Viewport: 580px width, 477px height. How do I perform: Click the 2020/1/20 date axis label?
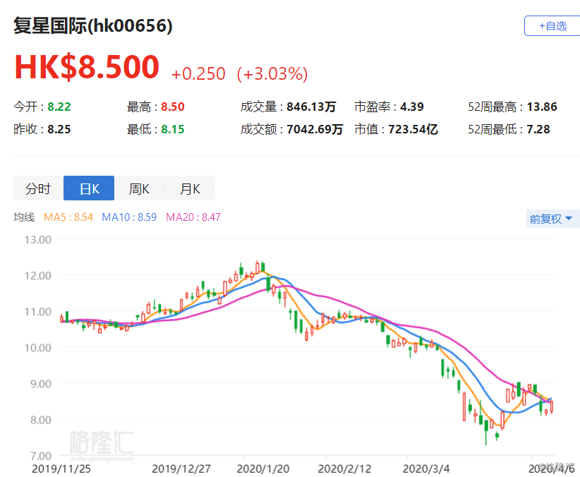pos(263,469)
